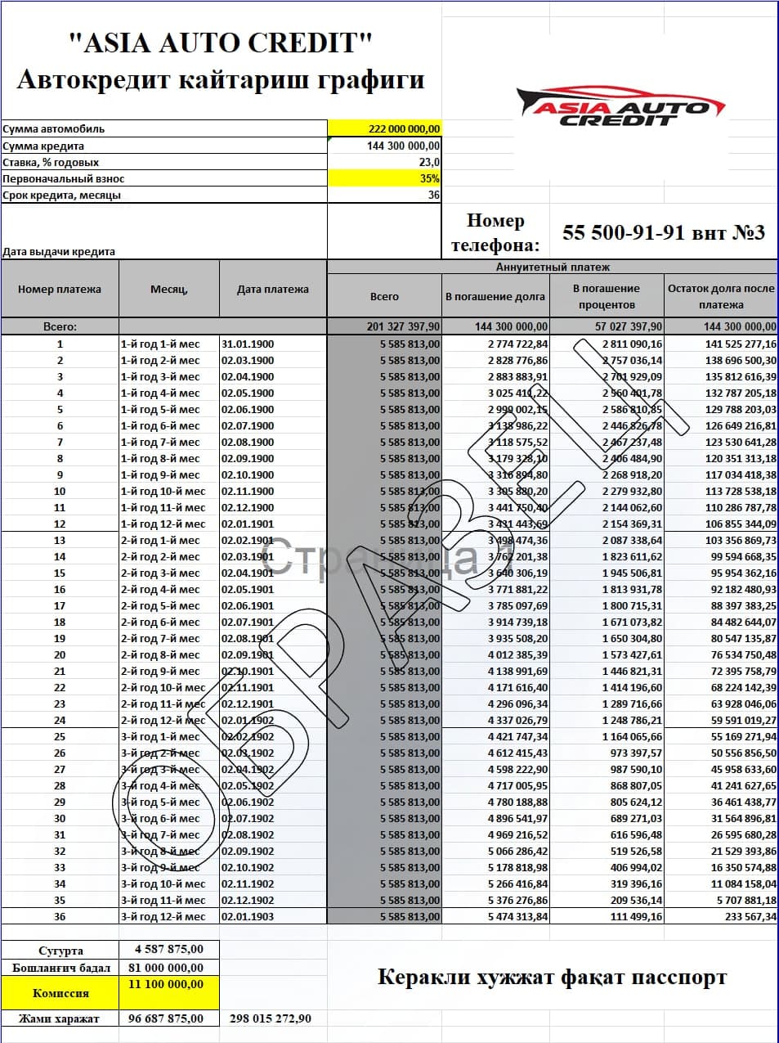Select balance cell 141 525 277,16
779x1043 pixels.
721,344
